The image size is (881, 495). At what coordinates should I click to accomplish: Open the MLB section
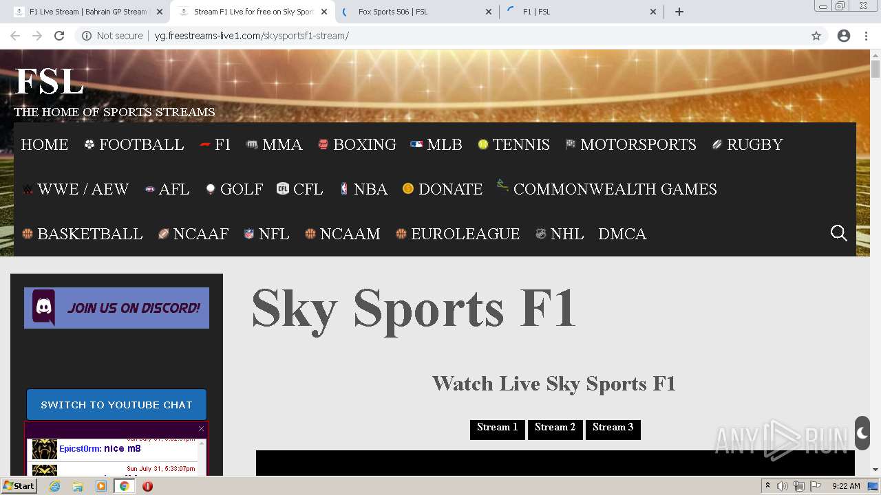436,144
